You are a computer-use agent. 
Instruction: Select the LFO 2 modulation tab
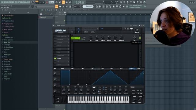pos(102,69)
